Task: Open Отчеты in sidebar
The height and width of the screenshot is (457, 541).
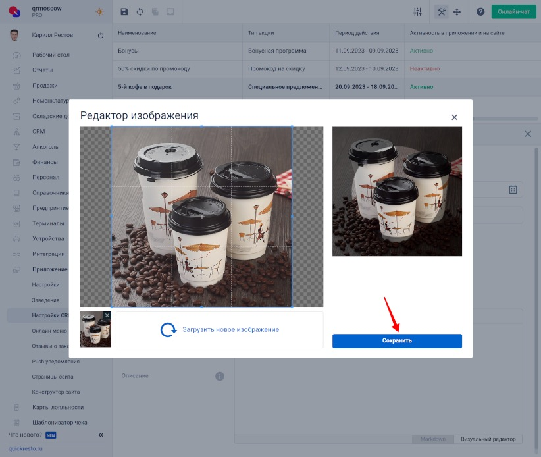Action: (42, 70)
